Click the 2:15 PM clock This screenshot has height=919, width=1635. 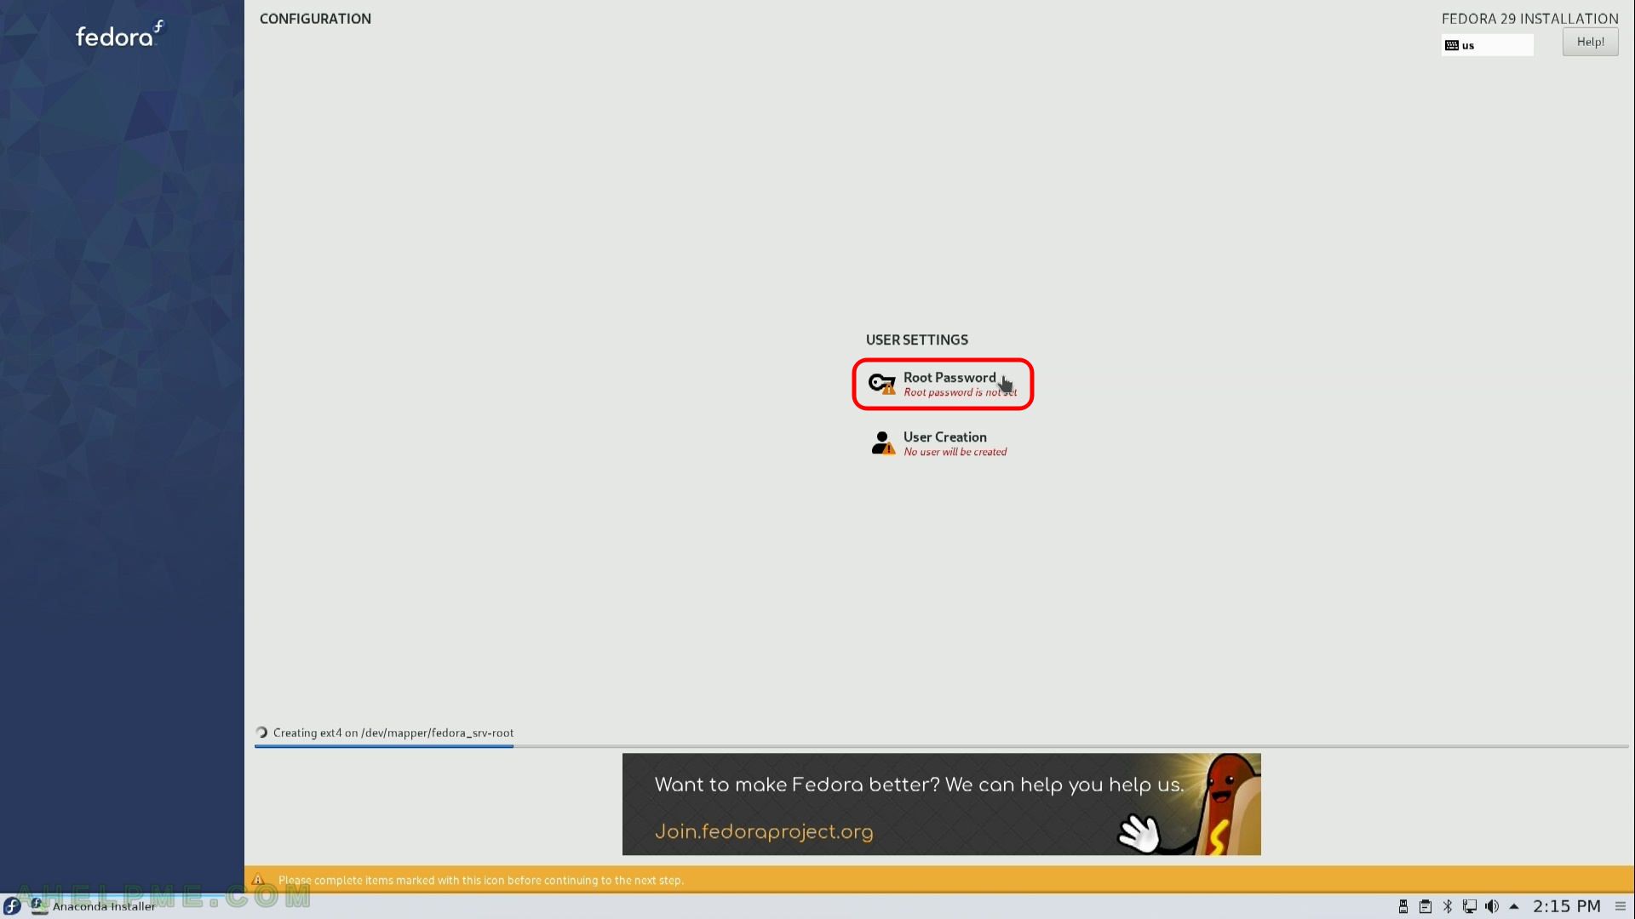pos(1567,906)
